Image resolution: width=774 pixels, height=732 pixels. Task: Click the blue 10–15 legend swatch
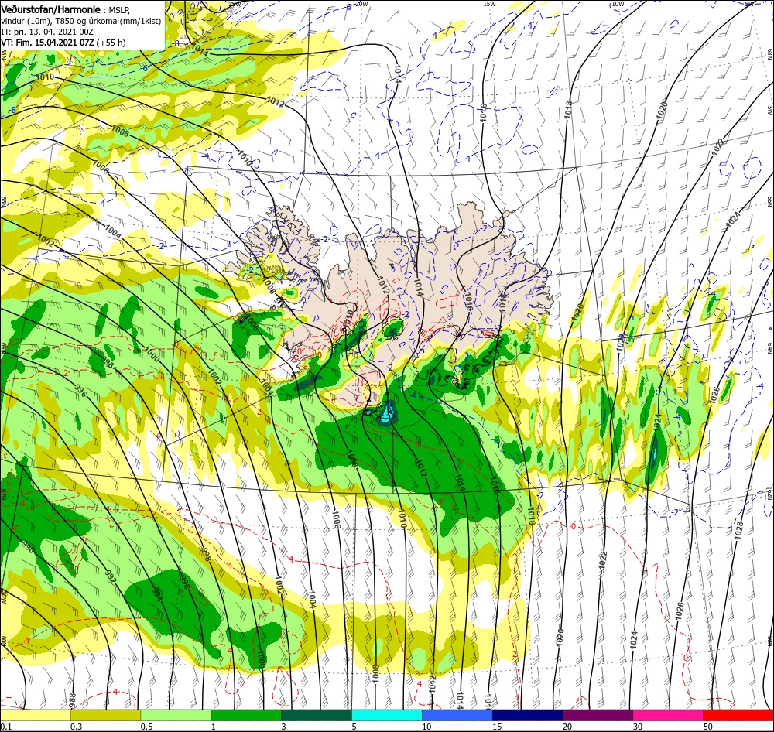click(457, 715)
